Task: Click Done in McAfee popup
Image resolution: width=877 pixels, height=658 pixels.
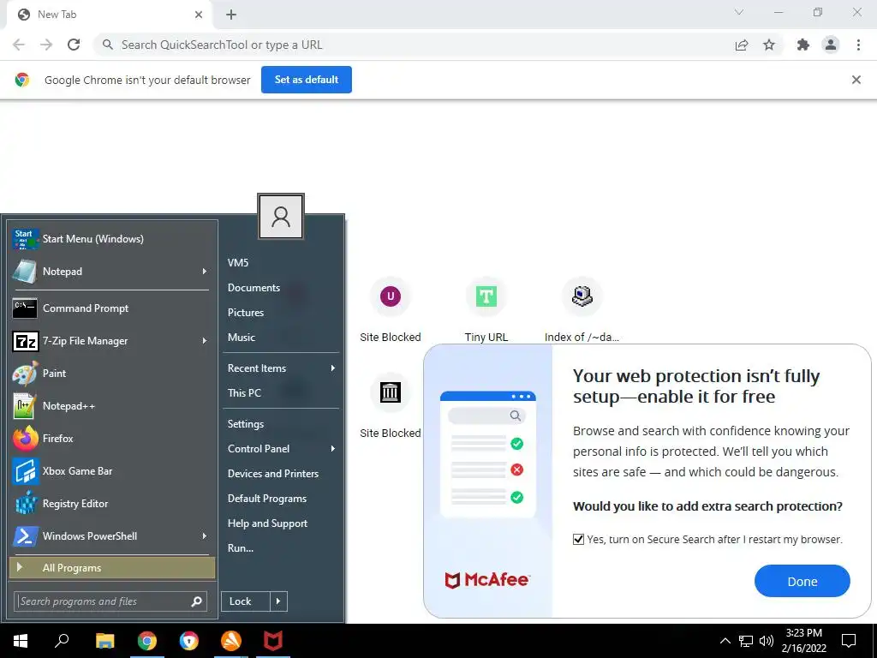Action: 802,582
